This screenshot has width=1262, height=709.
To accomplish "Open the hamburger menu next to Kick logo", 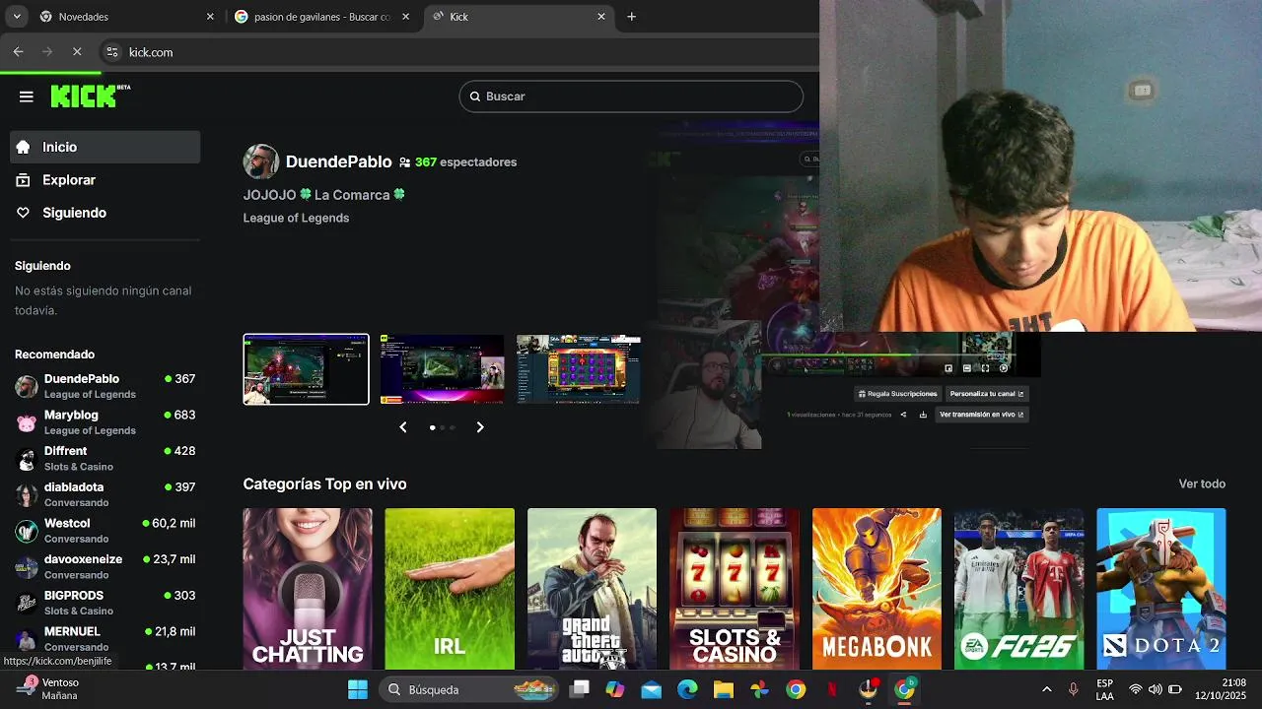I will (x=27, y=97).
